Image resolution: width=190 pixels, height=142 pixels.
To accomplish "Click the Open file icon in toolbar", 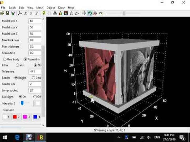I will [2, 13].
